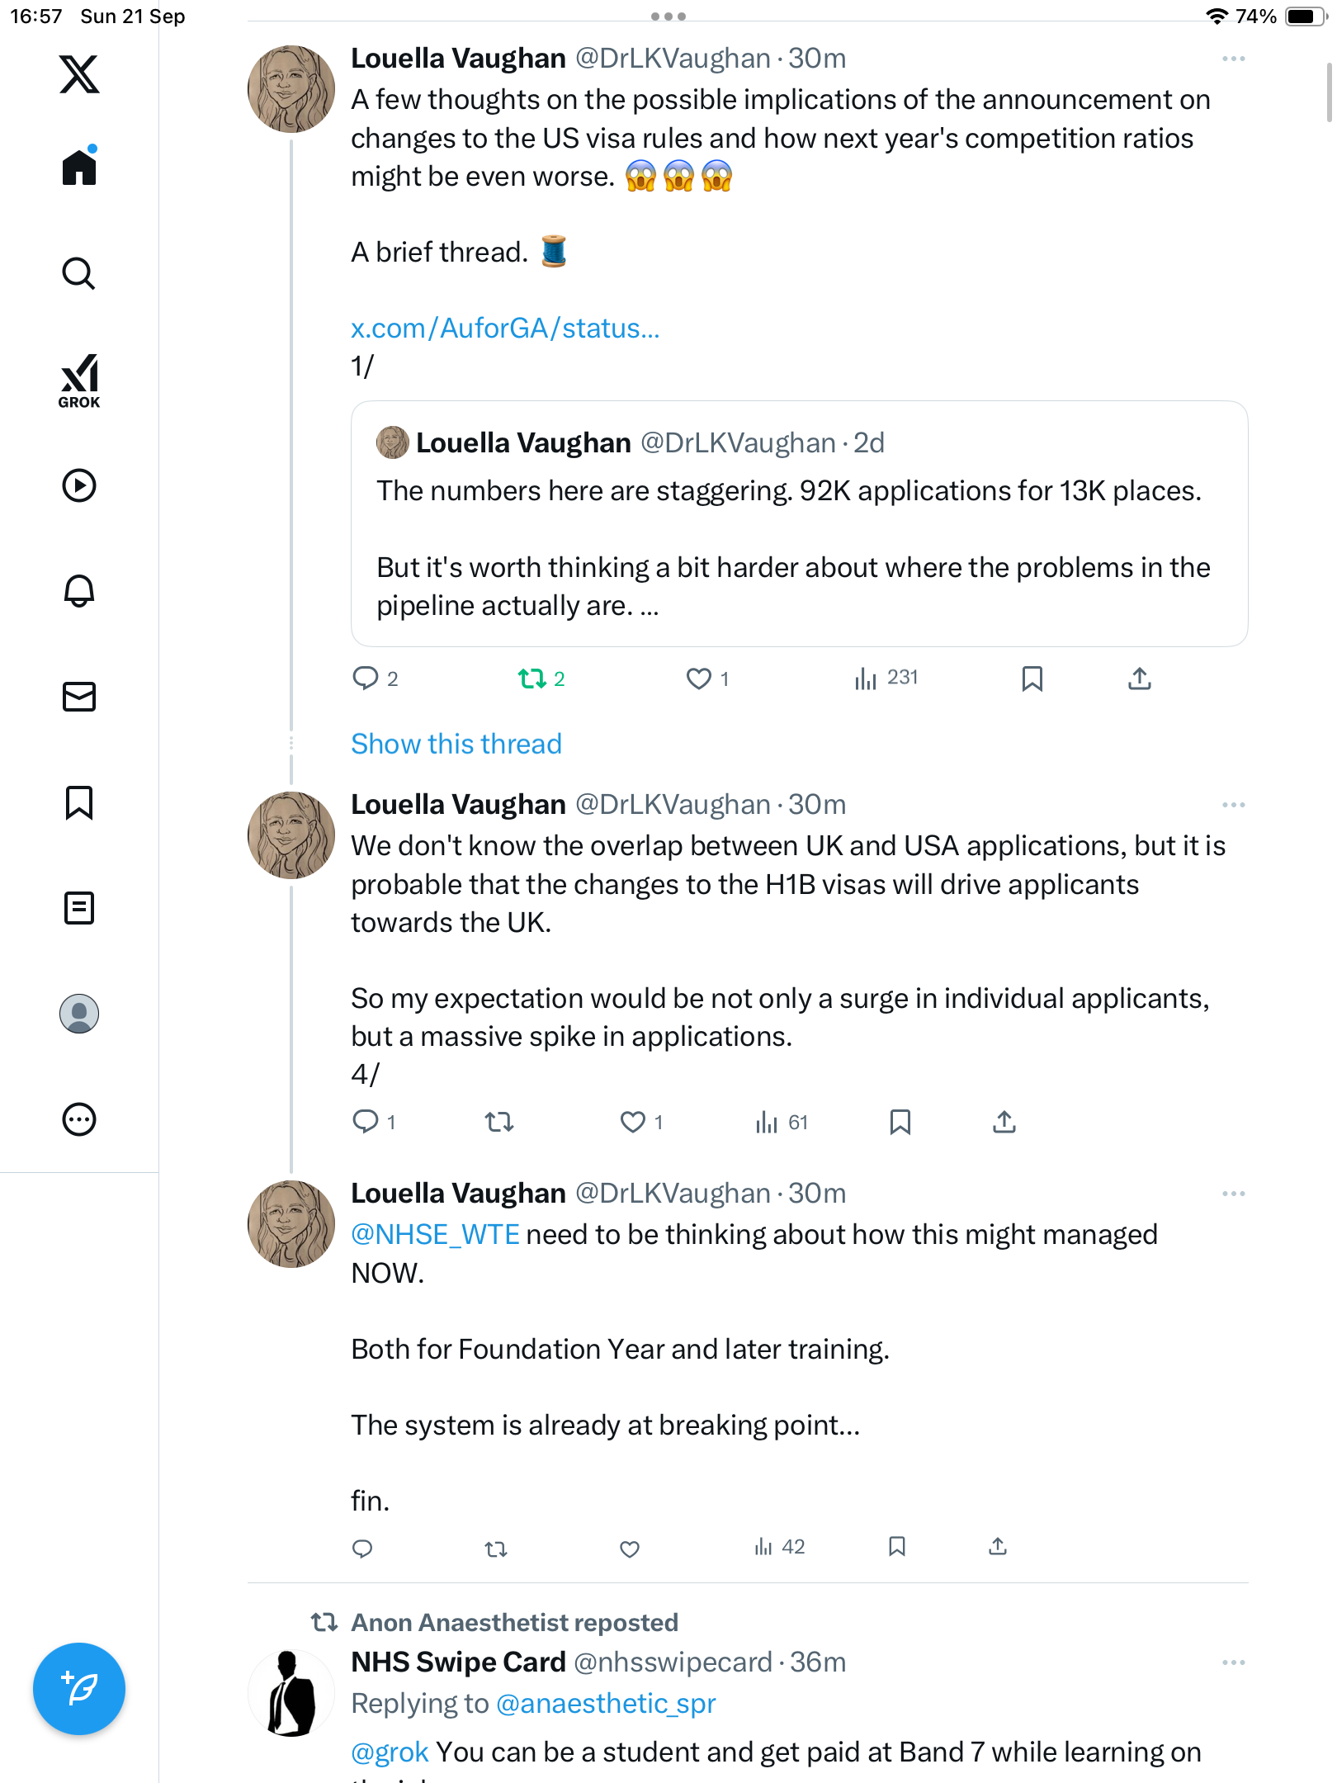Open the Video play icon in sidebar
Image resolution: width=1337 pixels, height=1783 pixels.
click(x=79, y=485)
